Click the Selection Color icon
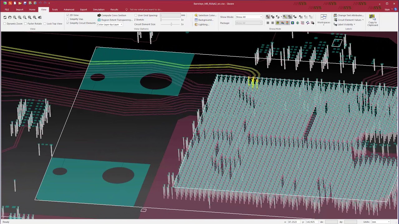 point(196,15)
